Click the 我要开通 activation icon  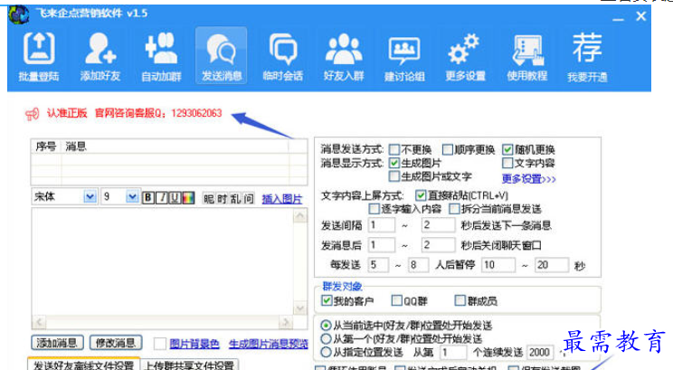coord(587,57)
